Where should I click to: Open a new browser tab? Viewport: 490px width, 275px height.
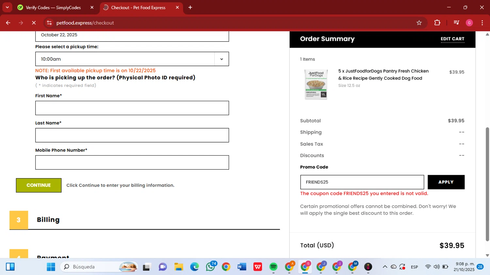tap(190, 8)
